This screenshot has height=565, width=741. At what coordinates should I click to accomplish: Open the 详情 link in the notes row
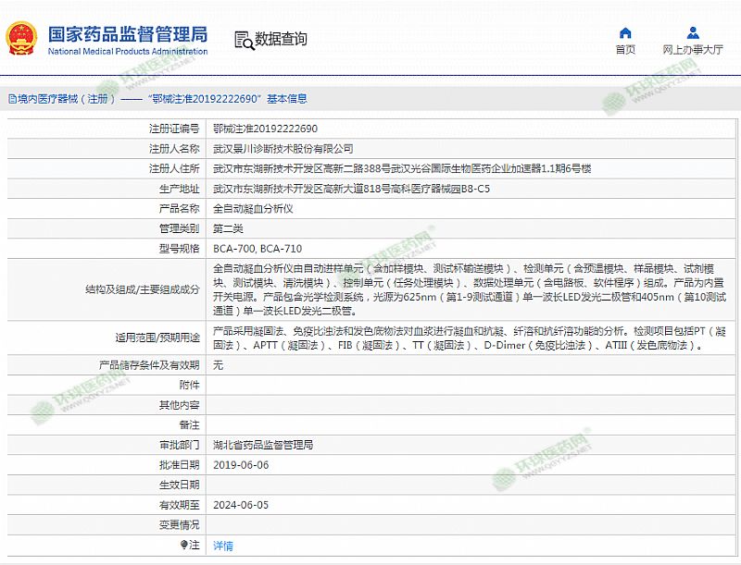coord(223,546)
